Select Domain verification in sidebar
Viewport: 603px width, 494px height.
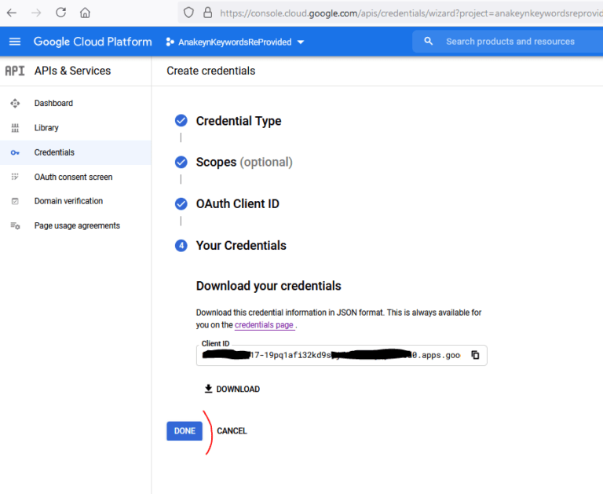68,201
